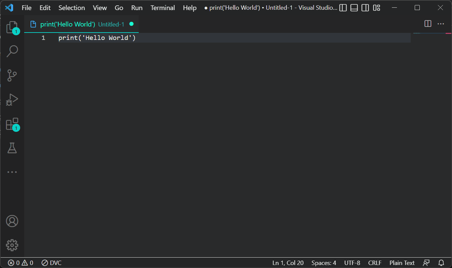
Task: Click the Accounts profile icon
Action: 12,221
